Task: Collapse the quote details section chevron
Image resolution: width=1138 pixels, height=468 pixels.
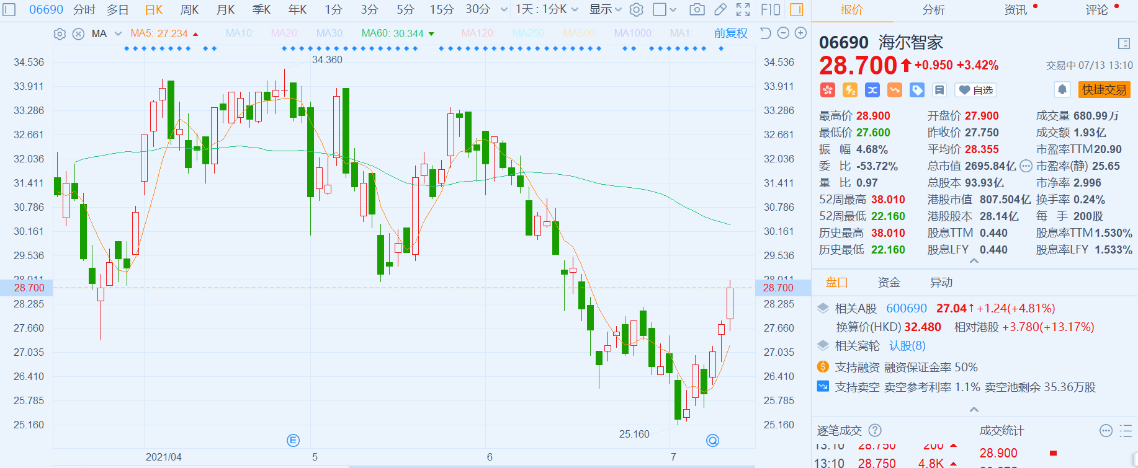Action: [974, 261]
